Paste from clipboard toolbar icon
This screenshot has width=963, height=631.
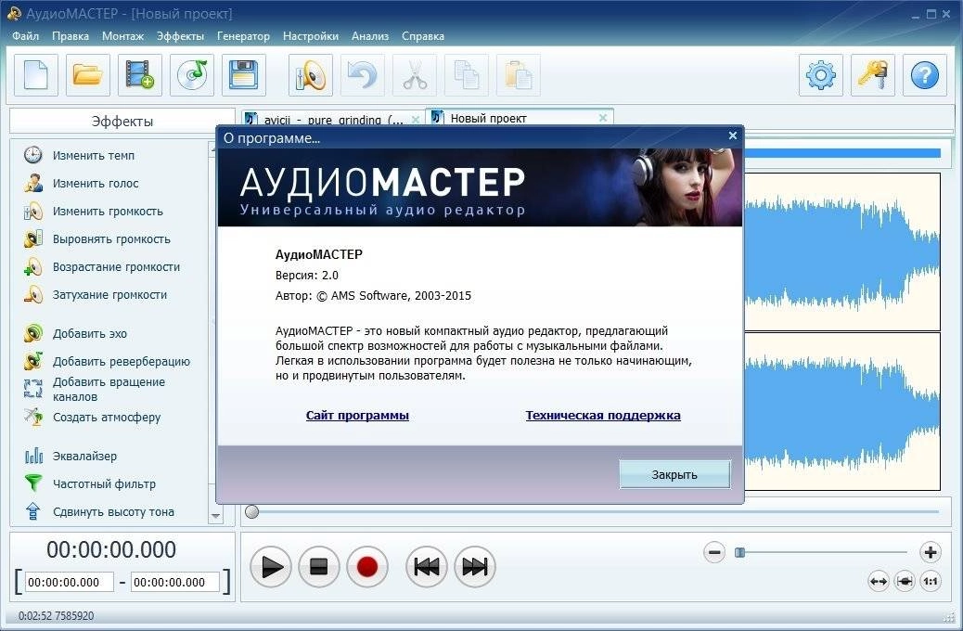[519, 75]
